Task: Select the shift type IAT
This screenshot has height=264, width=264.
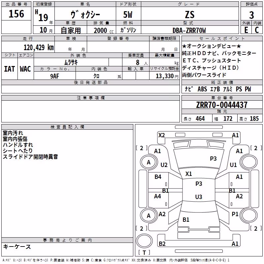Action: coord(10,69)
